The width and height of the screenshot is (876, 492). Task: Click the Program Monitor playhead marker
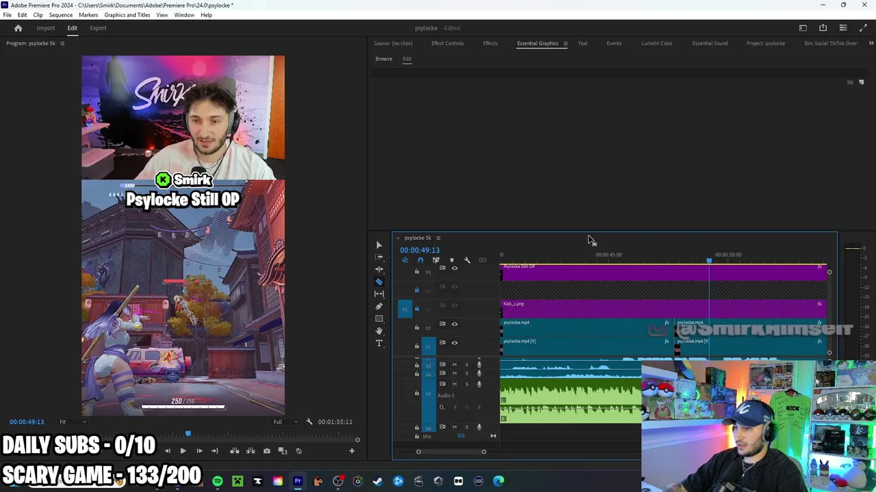point(188,433)
